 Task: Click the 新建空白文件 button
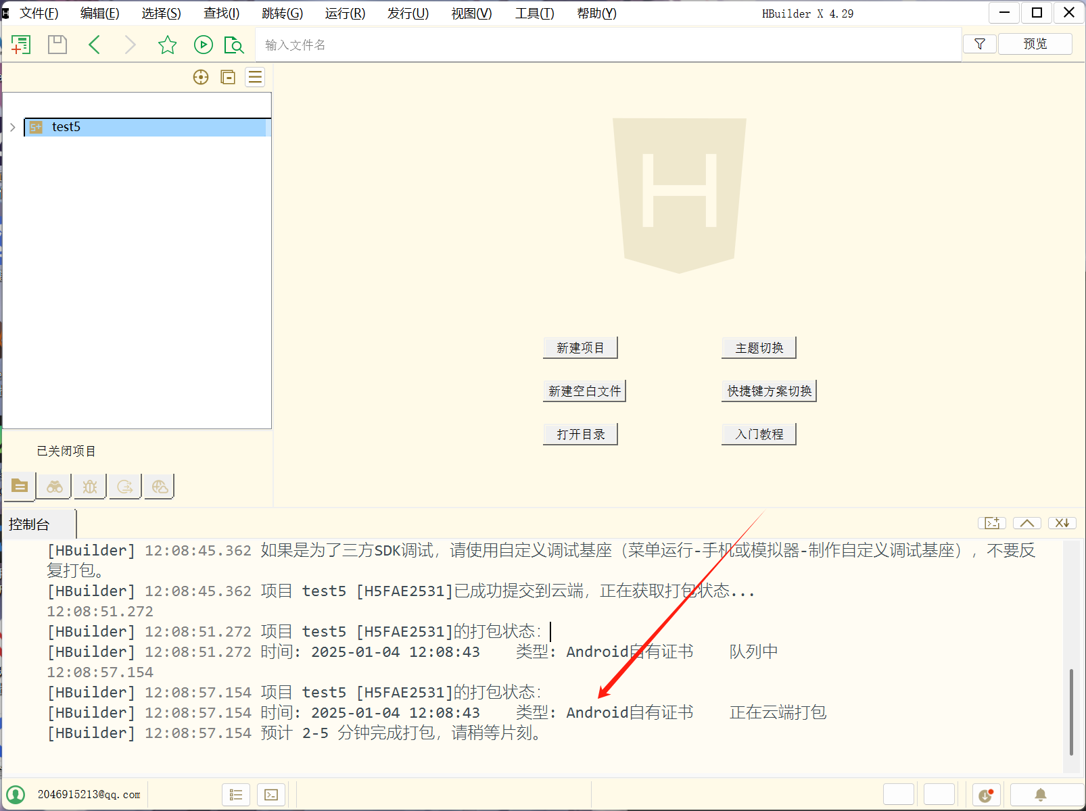(x=584, y=391)
